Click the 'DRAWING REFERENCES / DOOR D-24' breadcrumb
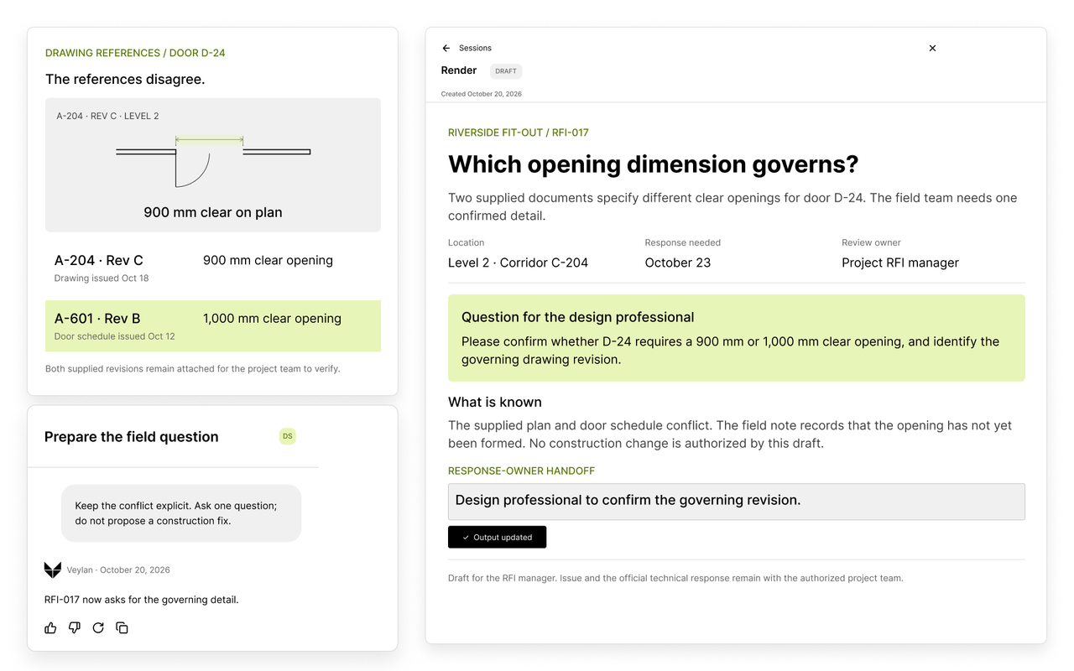 pyautogui.click(x=135, y=53)
